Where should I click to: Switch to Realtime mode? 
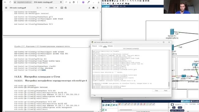[185, 101]
